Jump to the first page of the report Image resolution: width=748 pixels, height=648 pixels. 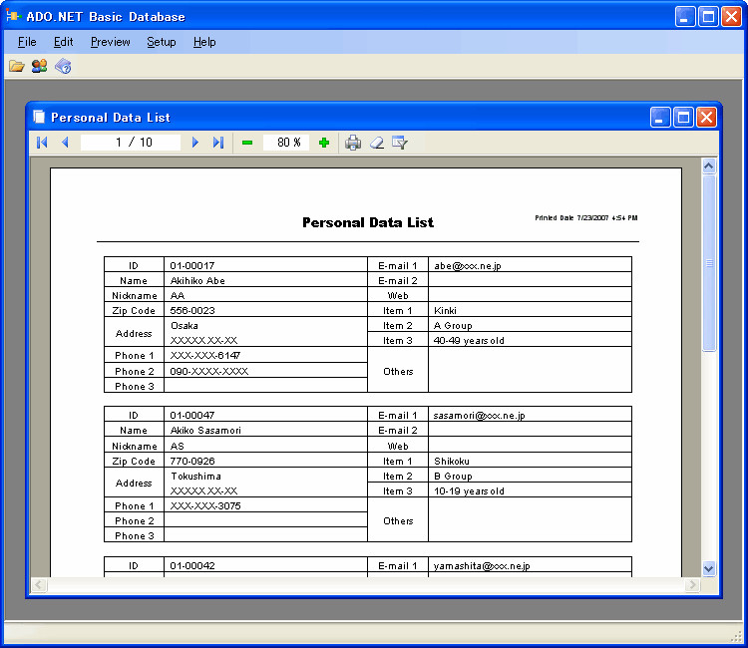[42, 143]
